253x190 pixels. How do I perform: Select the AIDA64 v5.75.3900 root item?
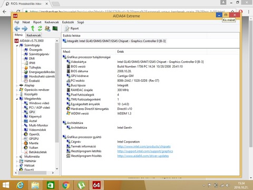point(32,41)
